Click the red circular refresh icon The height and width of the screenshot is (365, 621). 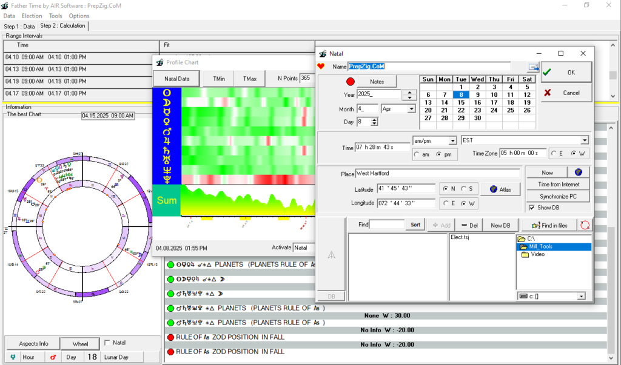585,225
